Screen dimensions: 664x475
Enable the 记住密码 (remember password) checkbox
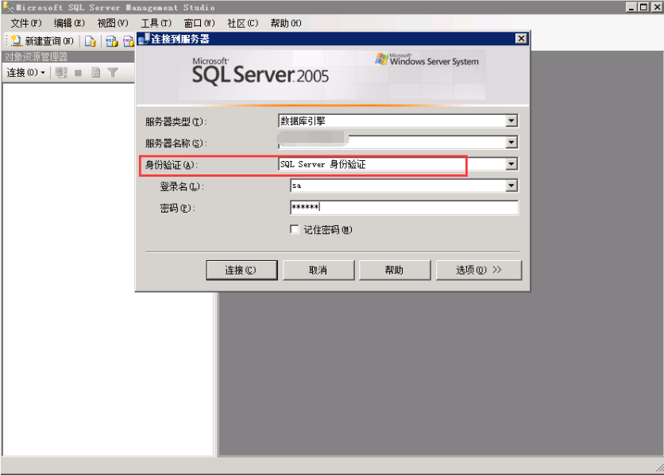tap(295, 229)
